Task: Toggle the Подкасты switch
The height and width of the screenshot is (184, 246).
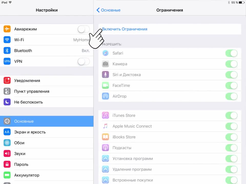Action: click(x=231, y=148)
